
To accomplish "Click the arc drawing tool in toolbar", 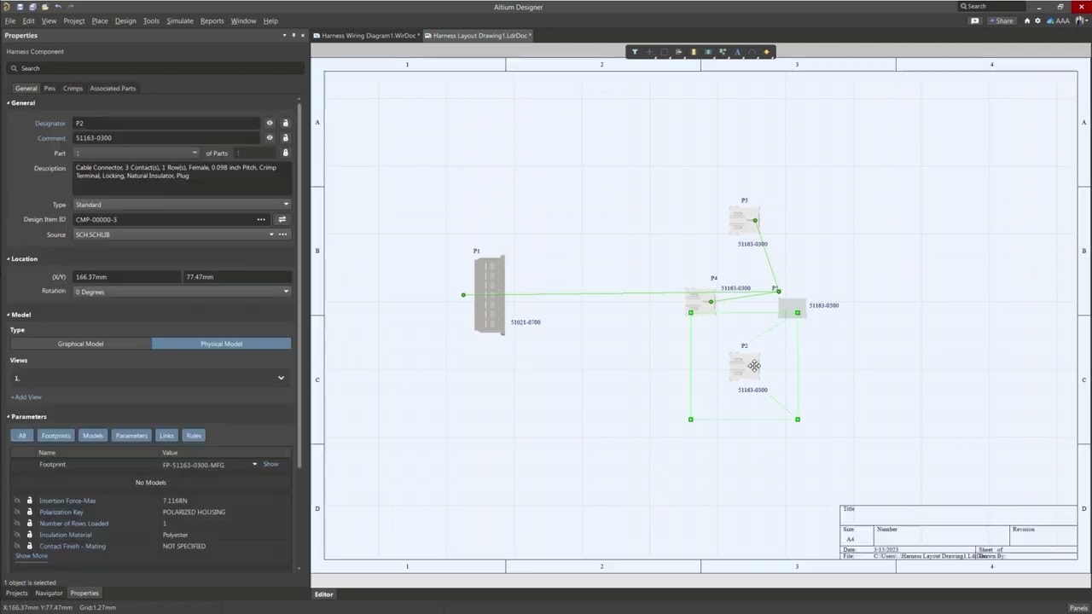I will tap(752, 52).
